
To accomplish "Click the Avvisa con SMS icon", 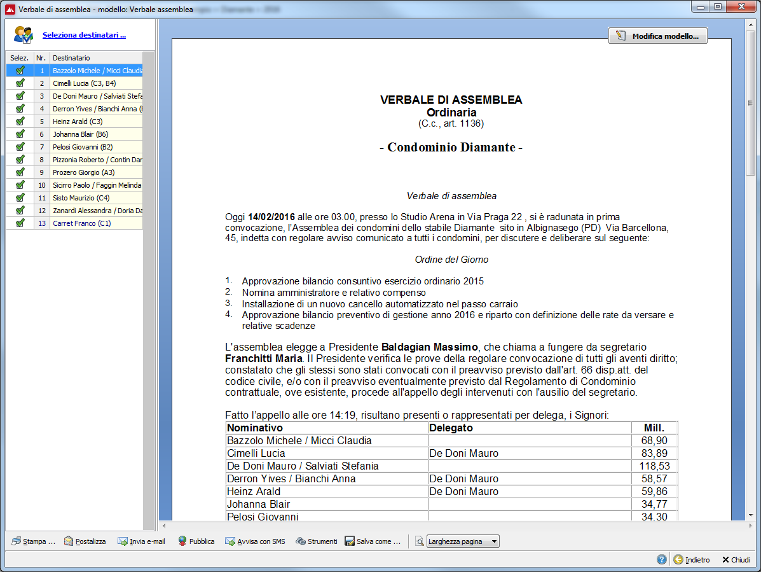I will 230,541.
